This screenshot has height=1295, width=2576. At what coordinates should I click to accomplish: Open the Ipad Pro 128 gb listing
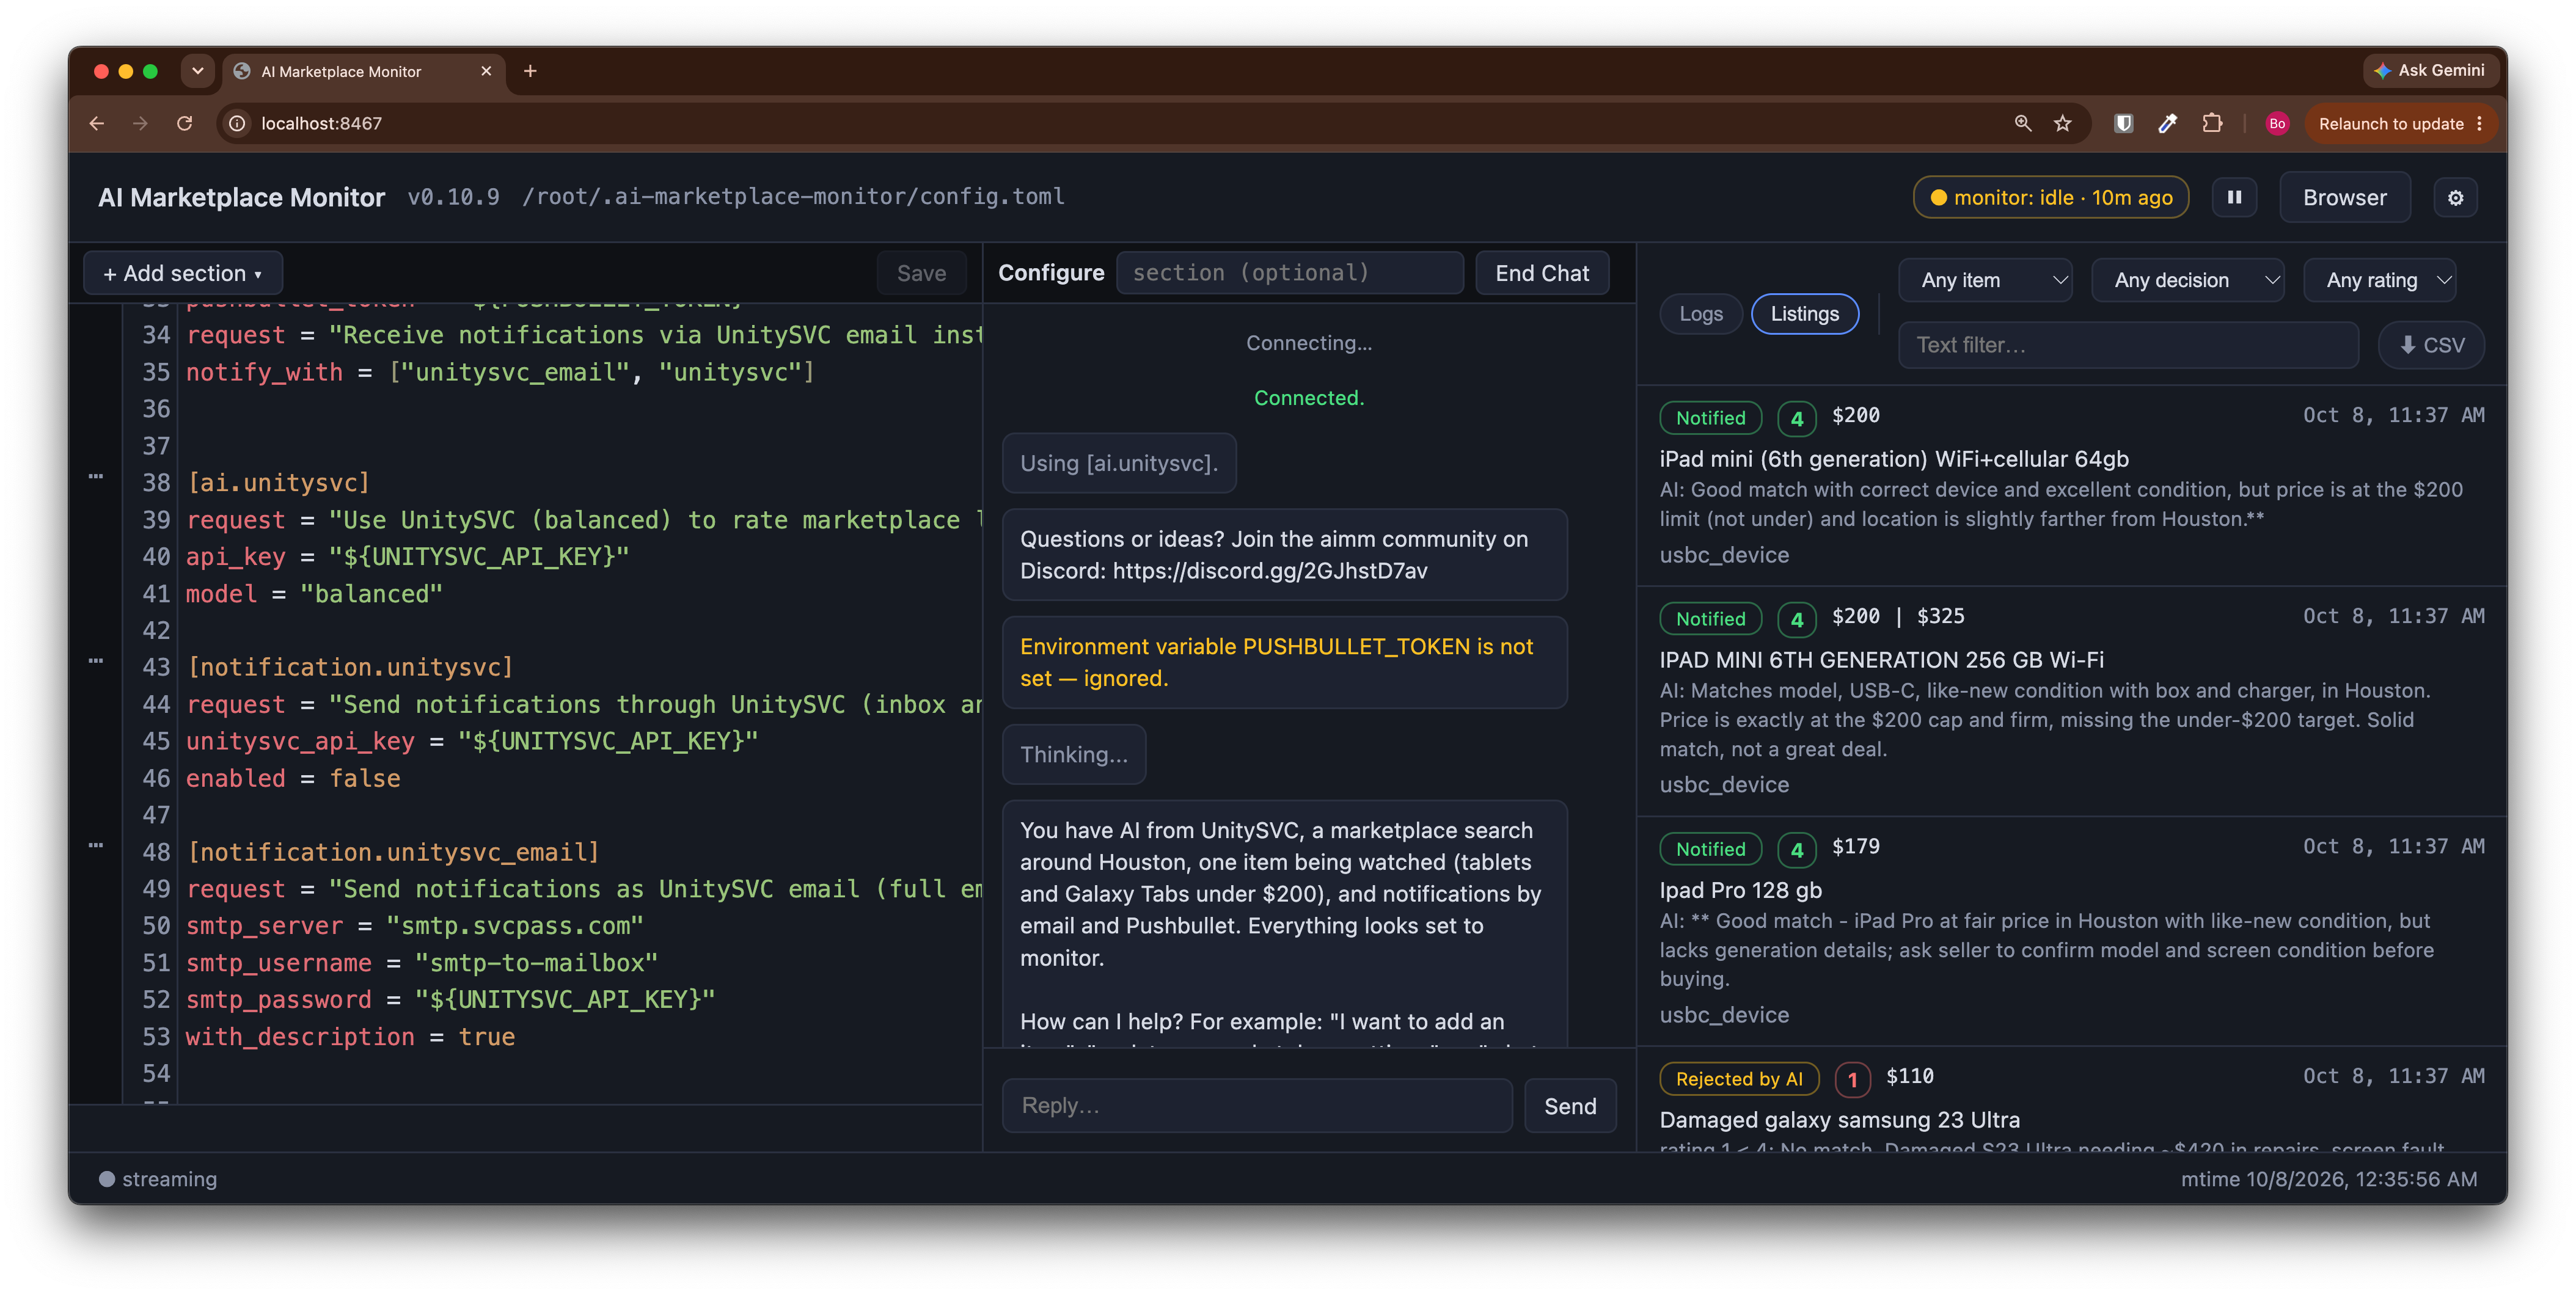[x=2071, y=932]
